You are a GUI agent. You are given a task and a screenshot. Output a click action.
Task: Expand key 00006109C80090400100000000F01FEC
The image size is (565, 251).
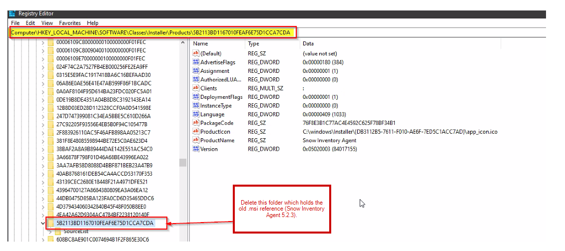click(x=43, y=50)
